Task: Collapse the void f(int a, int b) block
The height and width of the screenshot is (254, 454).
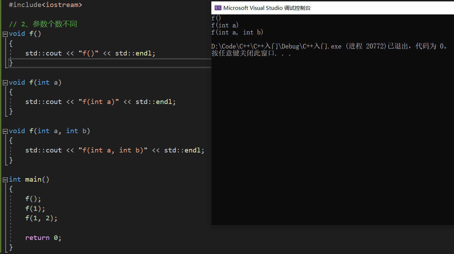Action: (x=5, y=131)
